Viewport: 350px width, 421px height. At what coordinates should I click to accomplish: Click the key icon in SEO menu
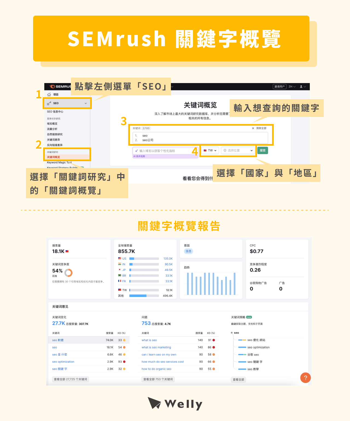click(x=49, y=103)
